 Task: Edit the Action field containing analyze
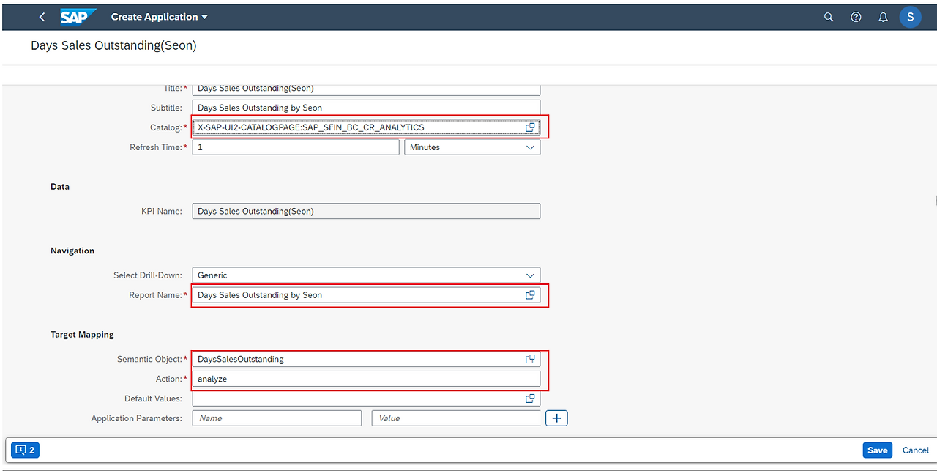pos(366,379)
